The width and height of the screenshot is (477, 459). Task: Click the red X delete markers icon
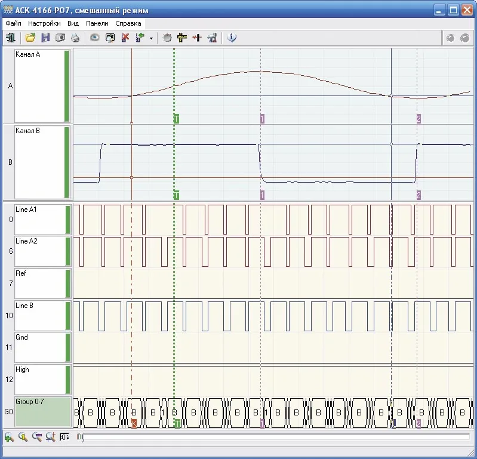point(125,38)
